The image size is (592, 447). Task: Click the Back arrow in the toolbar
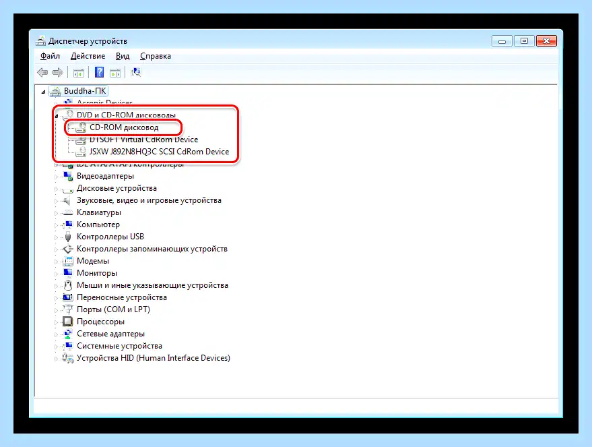click(x=42, y=72)
